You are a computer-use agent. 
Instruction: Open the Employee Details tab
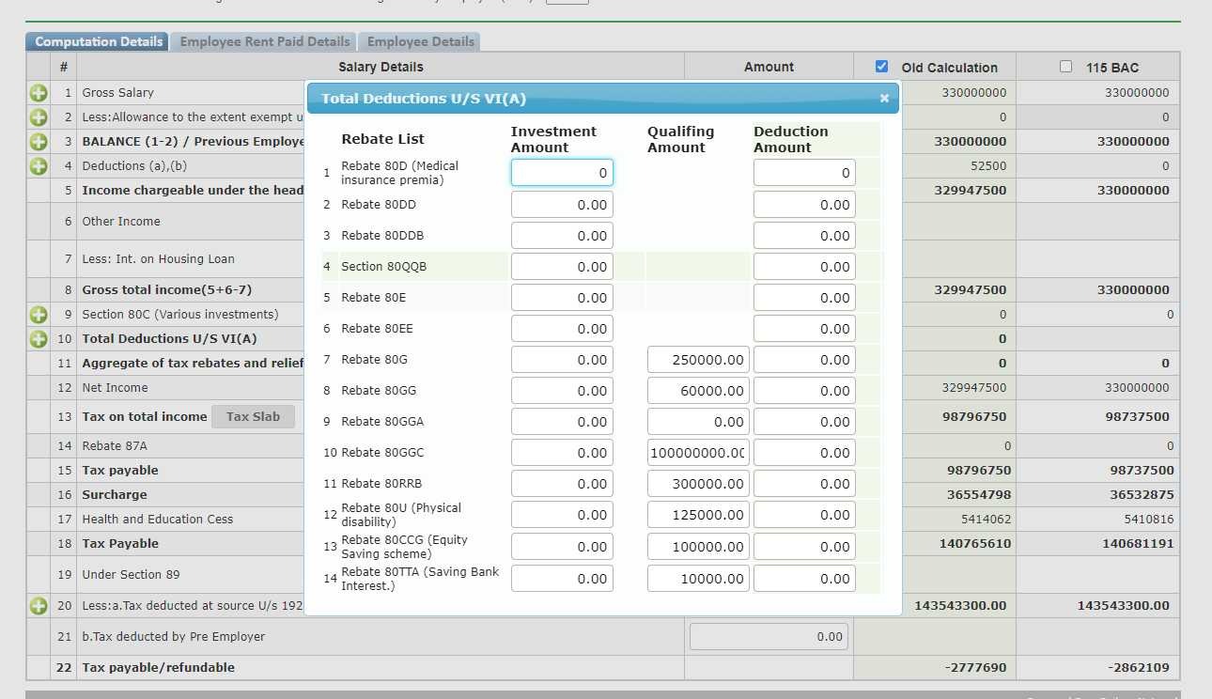point(420,41)
